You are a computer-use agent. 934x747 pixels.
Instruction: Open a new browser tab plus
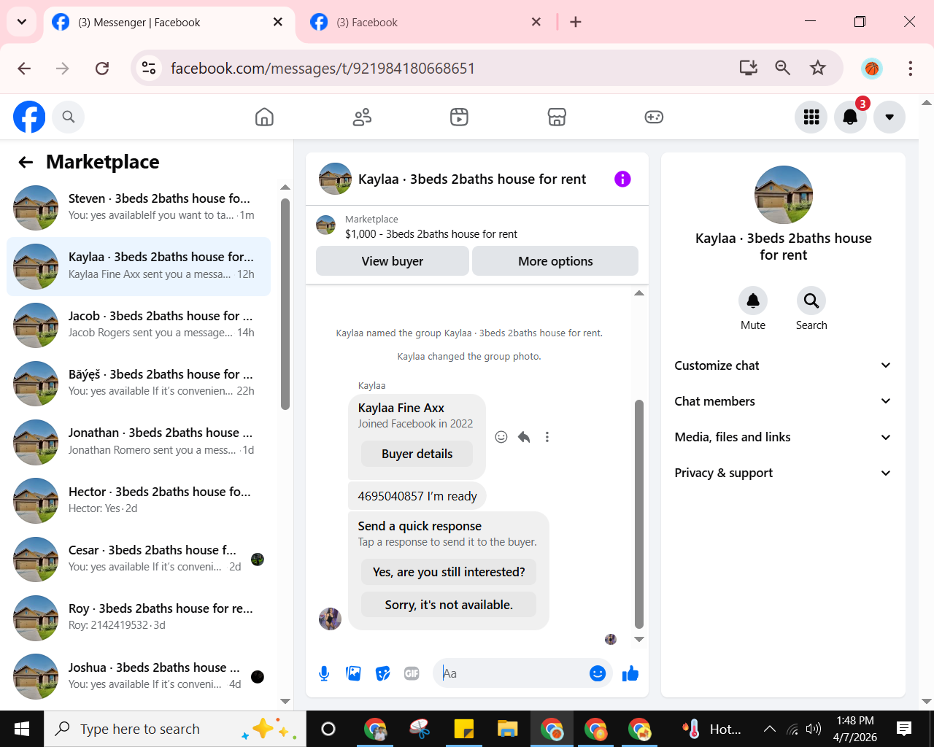point(576,22)
